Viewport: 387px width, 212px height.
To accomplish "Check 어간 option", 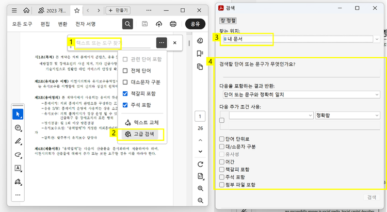I will click(222, 162).
